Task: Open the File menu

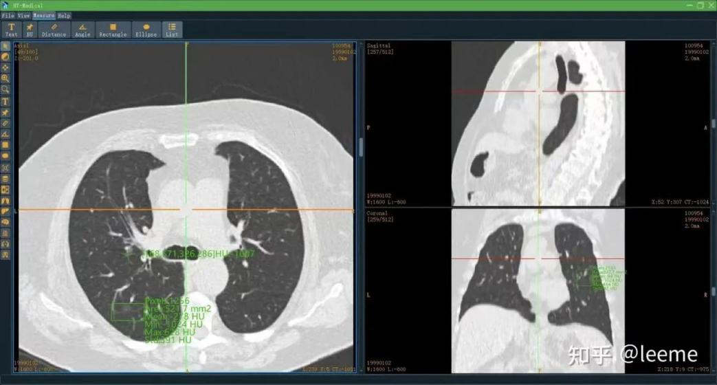Action: point(8,15)
